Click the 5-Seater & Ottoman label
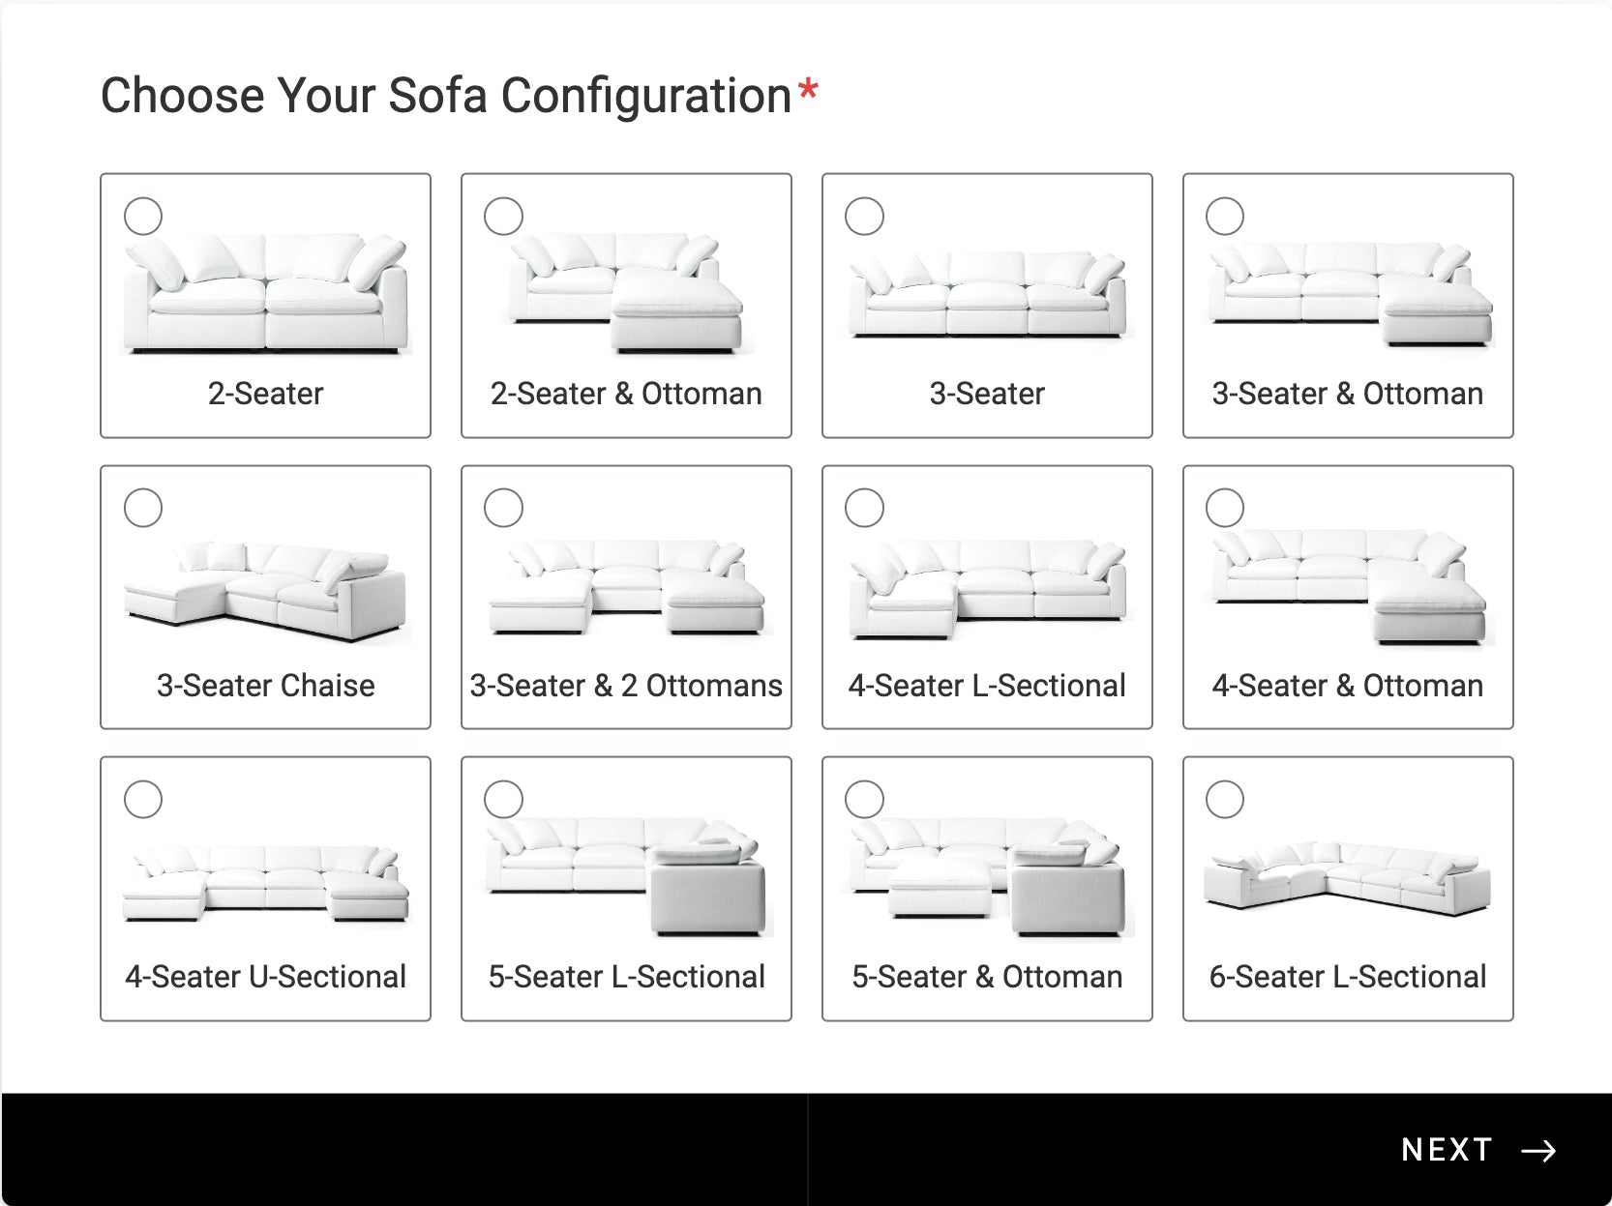Screen dimensions: 1612x1206 tap(987, 977)
